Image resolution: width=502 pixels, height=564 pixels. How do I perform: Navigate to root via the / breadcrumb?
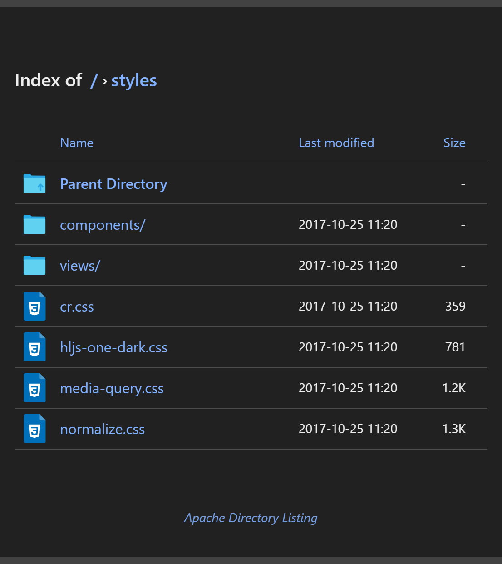click(x=94, y=80)
